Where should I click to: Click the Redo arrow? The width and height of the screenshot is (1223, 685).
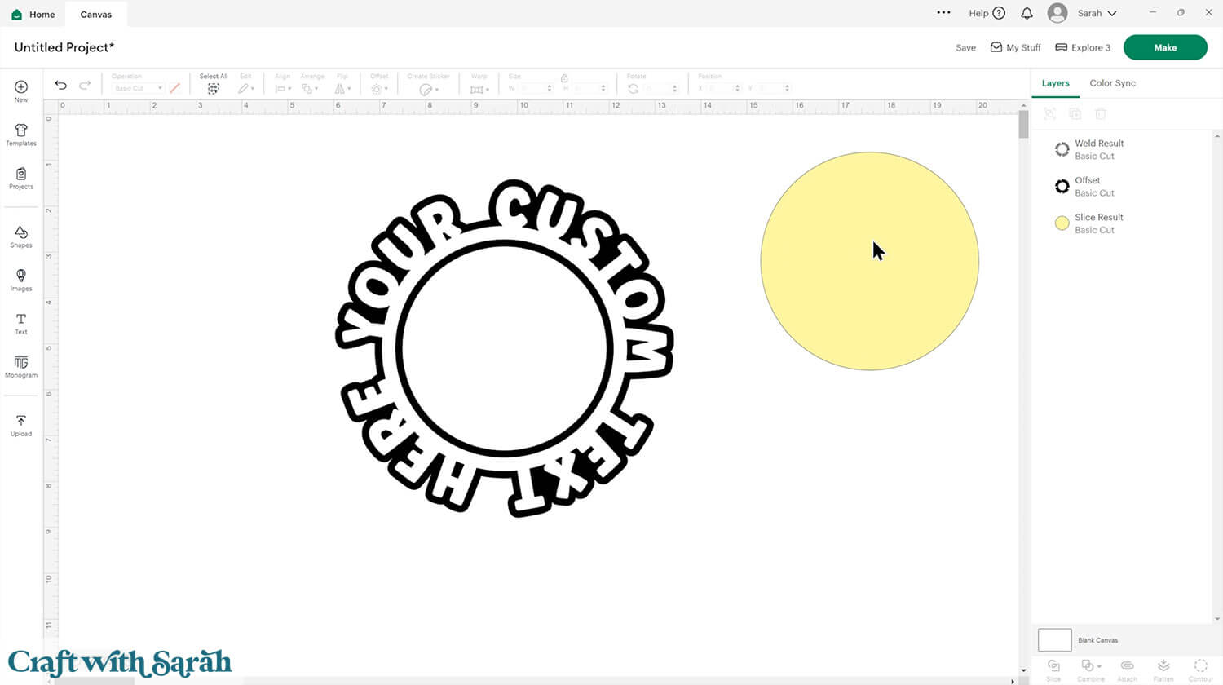tap(85, 85)
